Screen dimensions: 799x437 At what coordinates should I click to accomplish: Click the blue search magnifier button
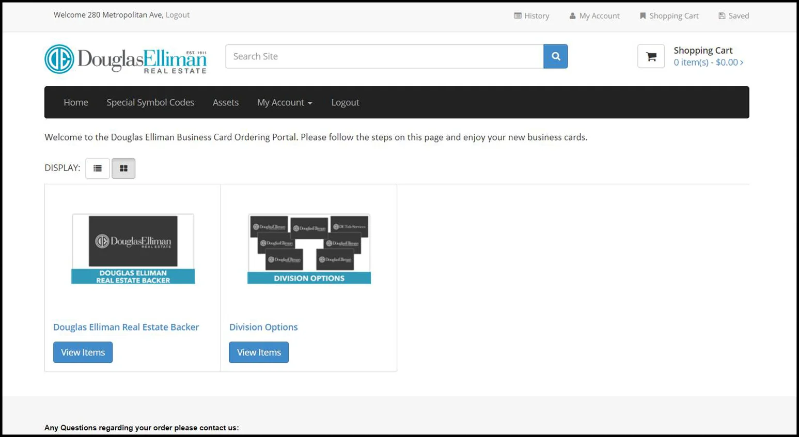(555, 56)
